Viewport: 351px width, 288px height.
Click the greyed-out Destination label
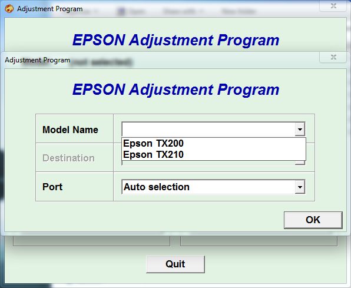tap(68, 158)
